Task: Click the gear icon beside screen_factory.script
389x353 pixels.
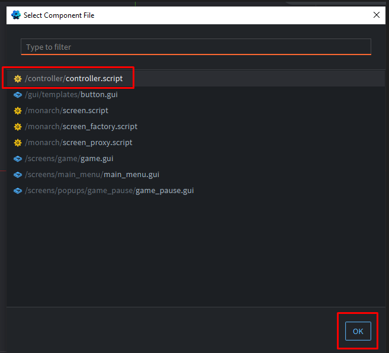Action: click(18, 127)
